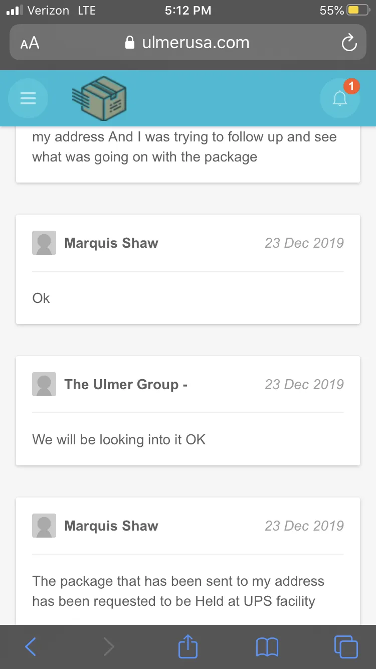Tap the ulmerusa.com address bar
This screenshot has width=376, height=669.
[188, 43]
